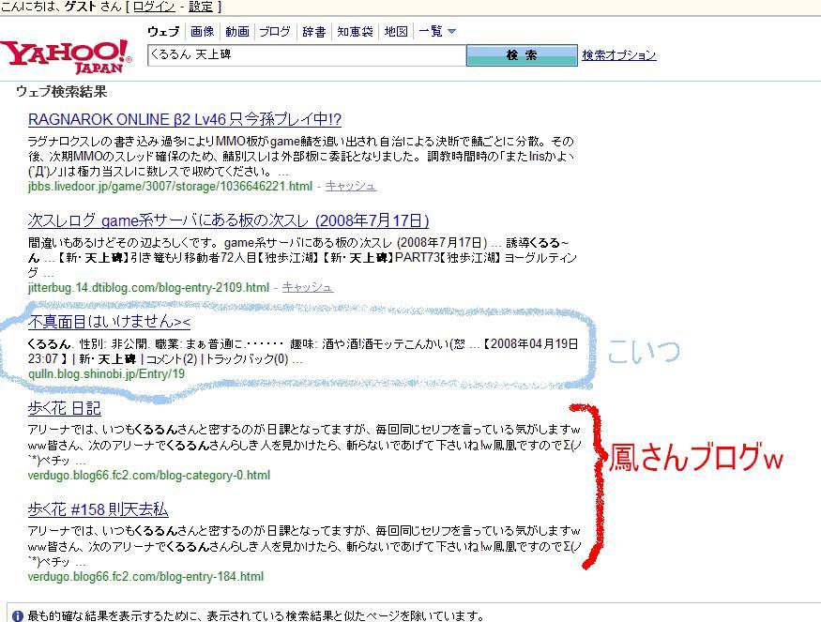Switch to the 動画 search tab
This screenshot has height=622, width=821.
tap(237, 32)
